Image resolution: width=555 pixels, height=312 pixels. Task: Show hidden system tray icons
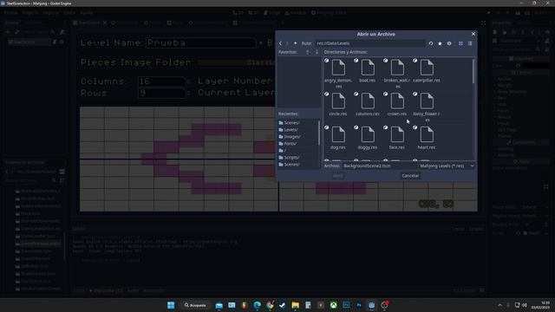499,305
